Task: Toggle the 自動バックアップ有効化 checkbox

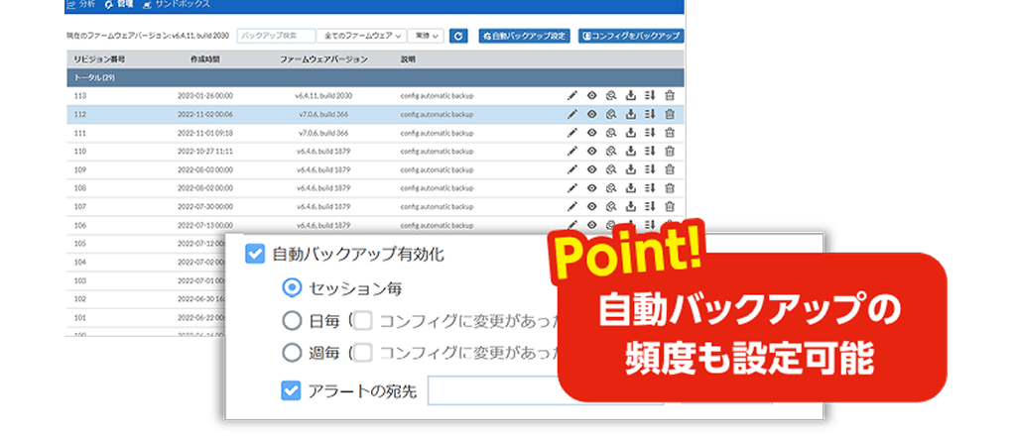Action: (x=255, y=254)
